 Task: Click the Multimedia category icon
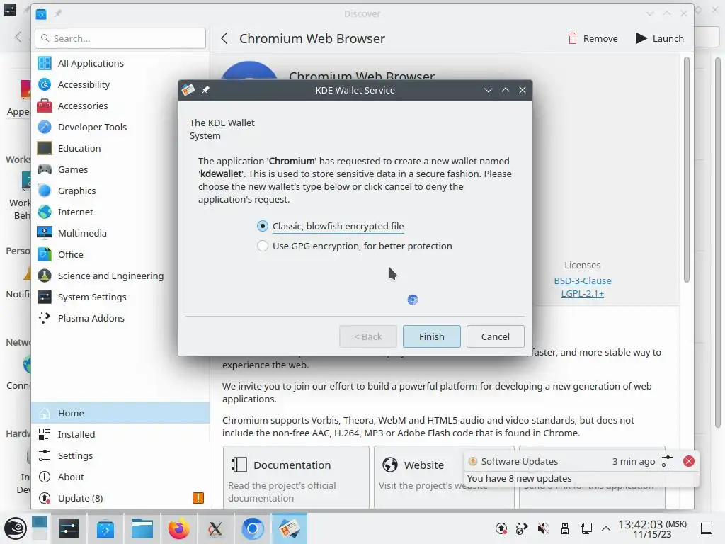coord(45,233)
